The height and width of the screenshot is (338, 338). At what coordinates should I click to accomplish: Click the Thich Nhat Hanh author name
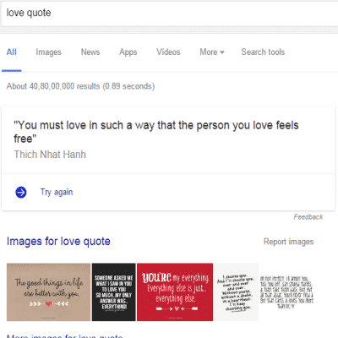[50, 155]
